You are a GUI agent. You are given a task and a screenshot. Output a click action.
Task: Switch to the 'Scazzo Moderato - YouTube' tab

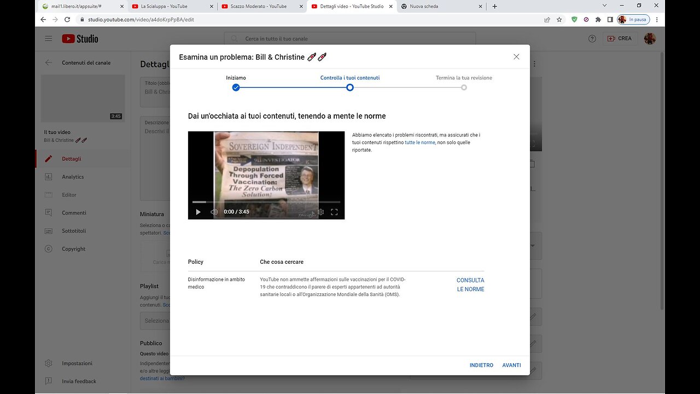point(258,7)
